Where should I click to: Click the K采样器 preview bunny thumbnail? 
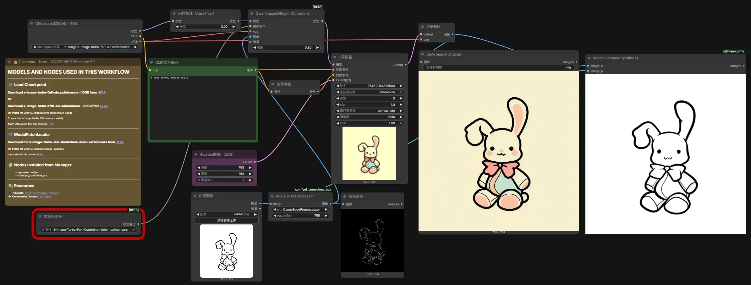tap(369, 153)
